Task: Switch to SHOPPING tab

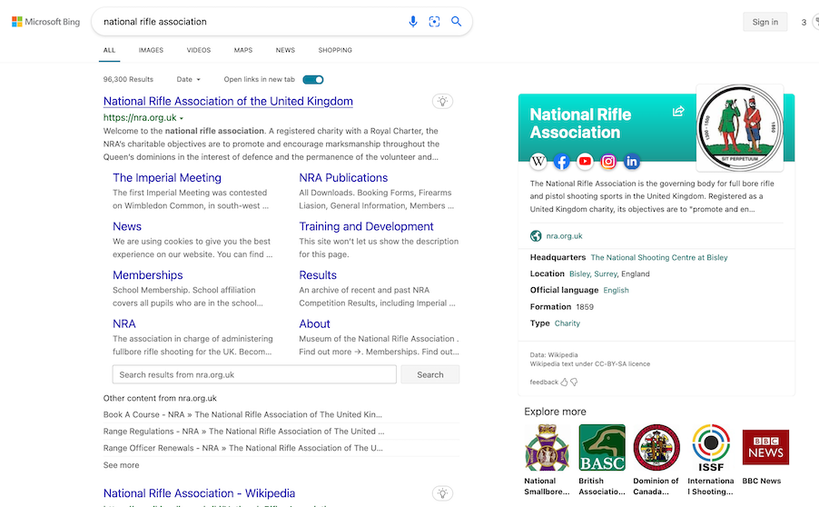Action: tap(335, 50)
